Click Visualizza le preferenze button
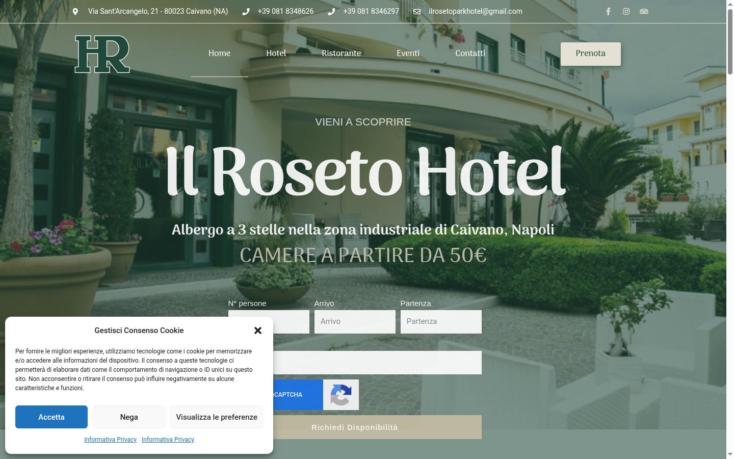 pos(217,417)
